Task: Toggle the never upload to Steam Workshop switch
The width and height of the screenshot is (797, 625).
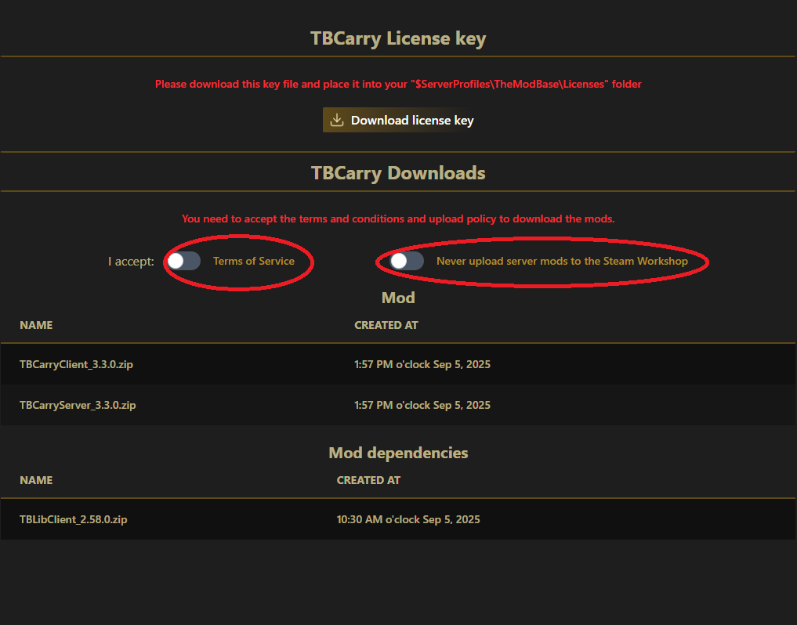Action: pos(407,261)
